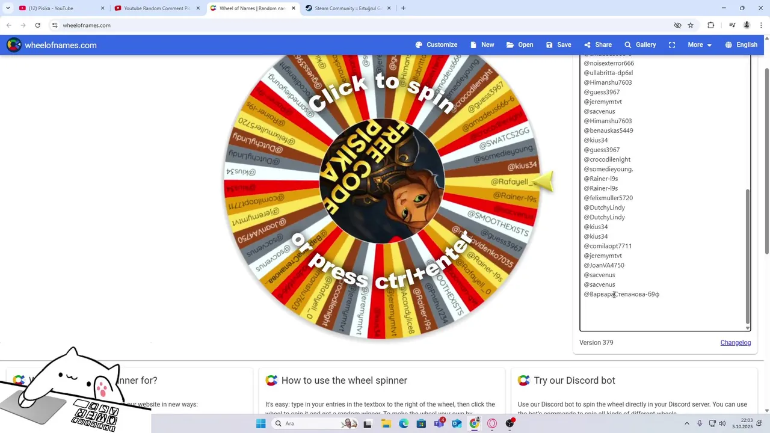
Task: Open the browser extensions menu
Action: tap(711, 25)
